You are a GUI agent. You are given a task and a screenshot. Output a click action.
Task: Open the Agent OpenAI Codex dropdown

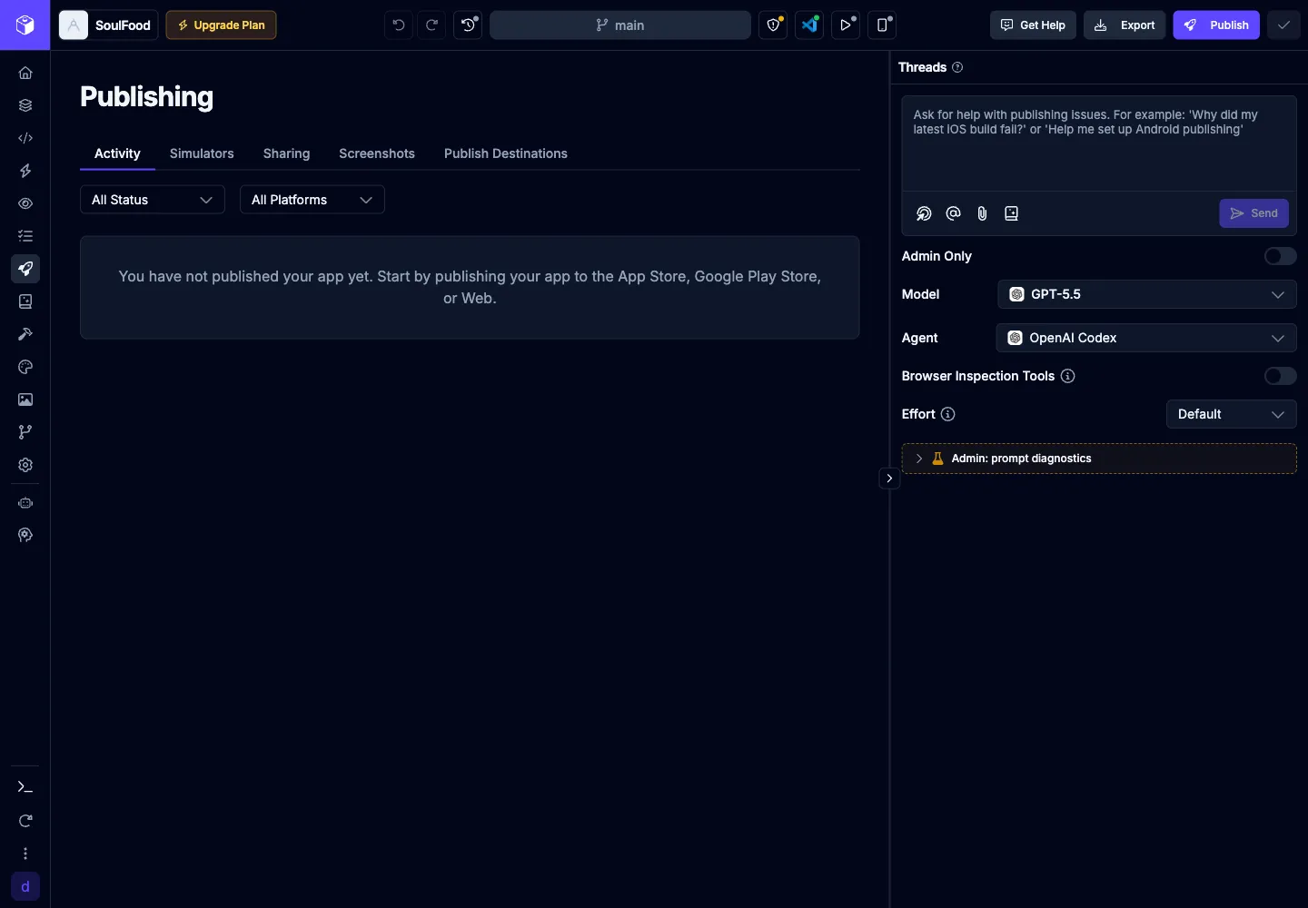[1146, 338]
